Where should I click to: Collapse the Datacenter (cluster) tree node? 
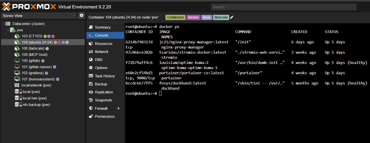click(x=3, y=24)
